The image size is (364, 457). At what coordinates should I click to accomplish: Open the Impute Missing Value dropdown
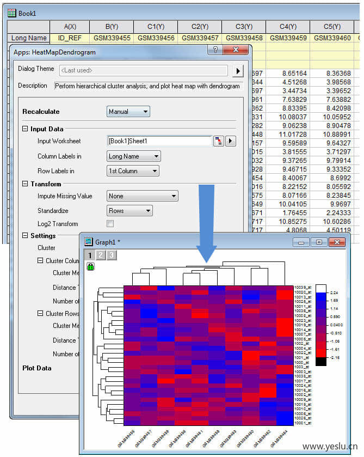click(x=143, y=196)
